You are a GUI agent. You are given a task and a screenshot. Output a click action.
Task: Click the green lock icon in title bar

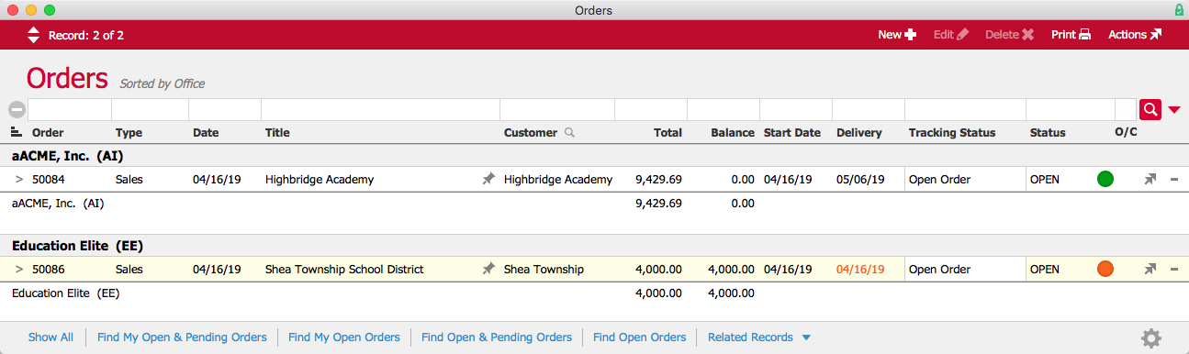click(1179, 10)
